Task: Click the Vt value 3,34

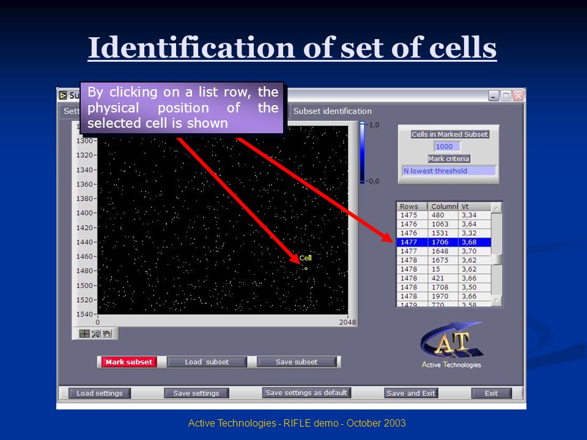Action: point(474,215)
